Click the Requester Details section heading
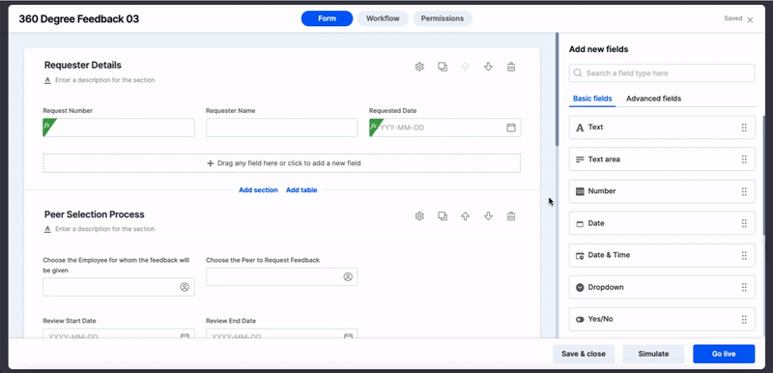Image resolution: width=773 pixels, height=373 pixels. click(83, 65)
